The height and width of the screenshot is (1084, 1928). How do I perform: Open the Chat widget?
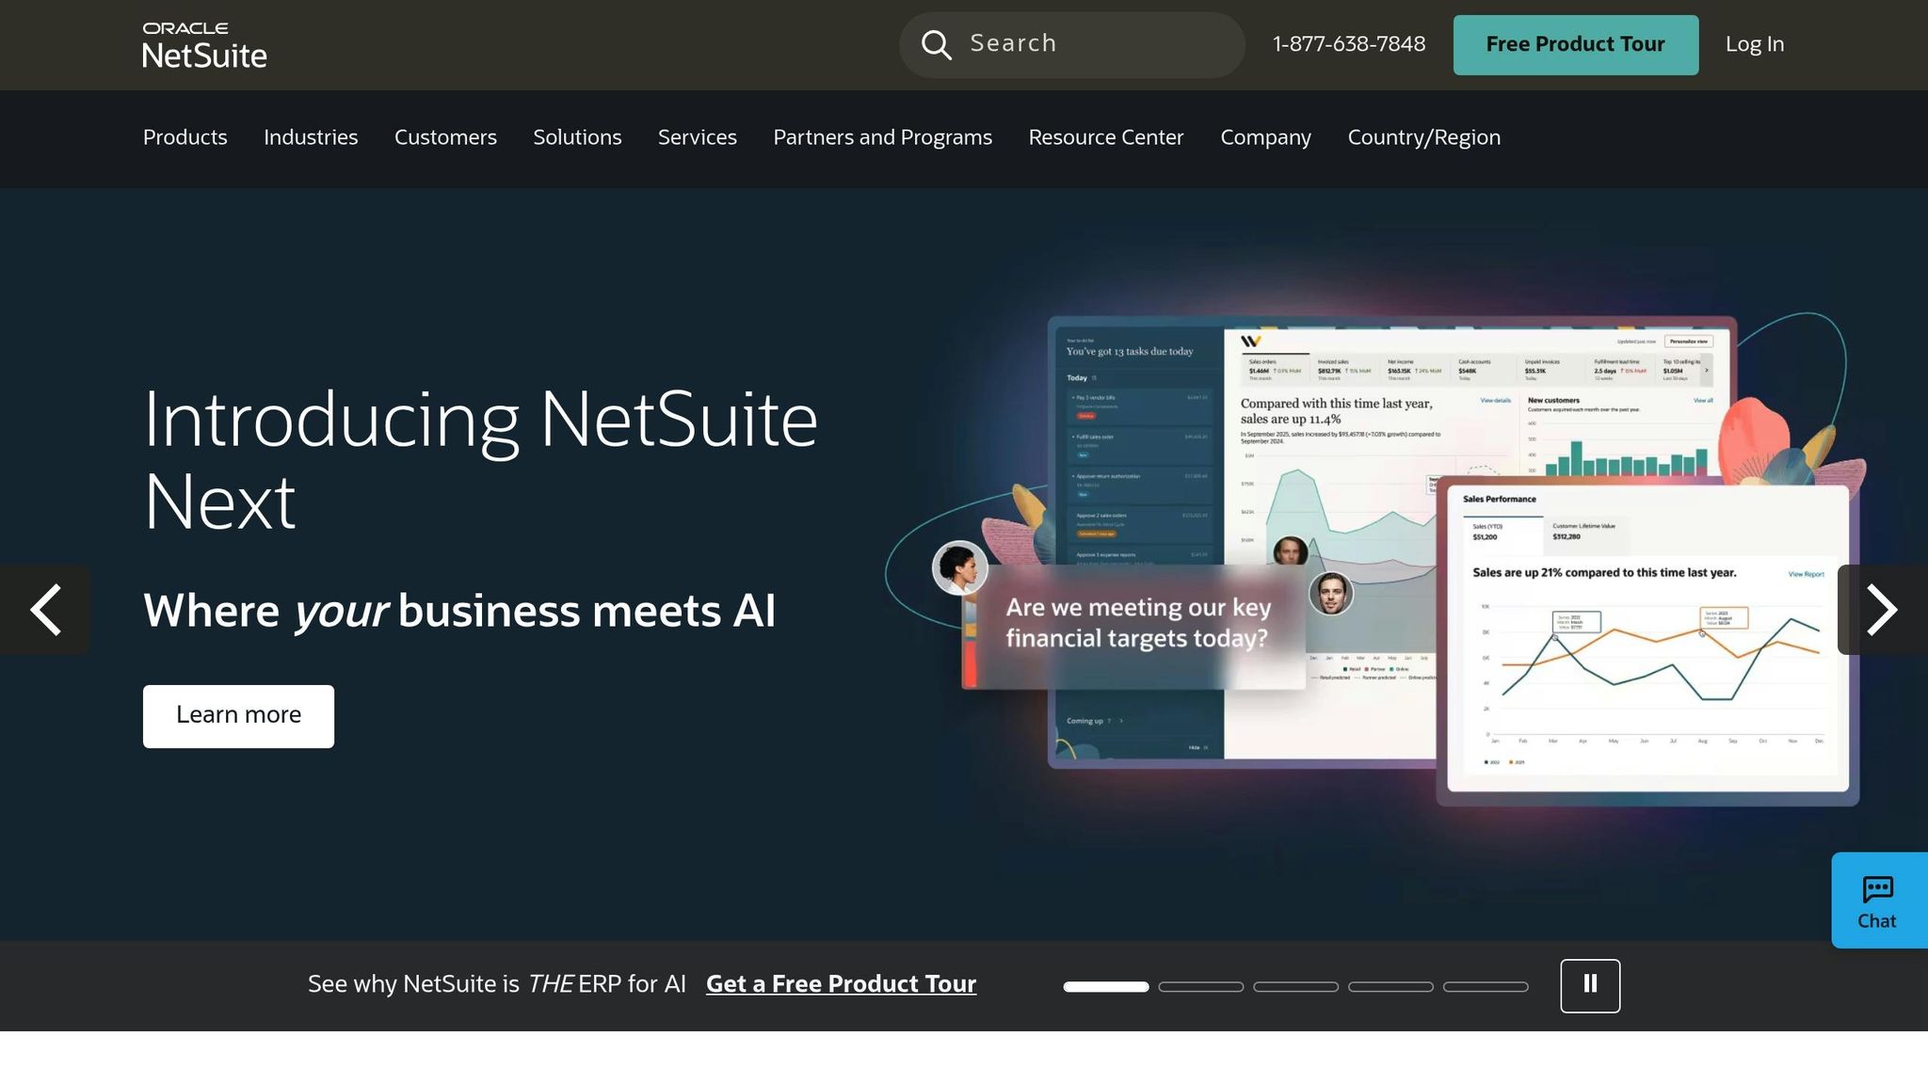click(x=1878, y=900)
